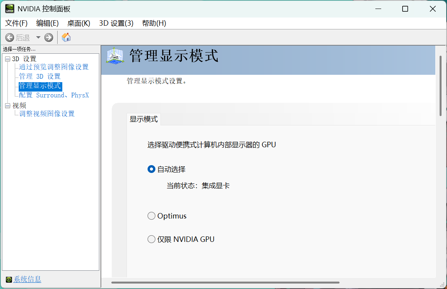Screen dimensions: 447x289
Task: Switch to the 显示模式 tab
Action: coord(144,120)
